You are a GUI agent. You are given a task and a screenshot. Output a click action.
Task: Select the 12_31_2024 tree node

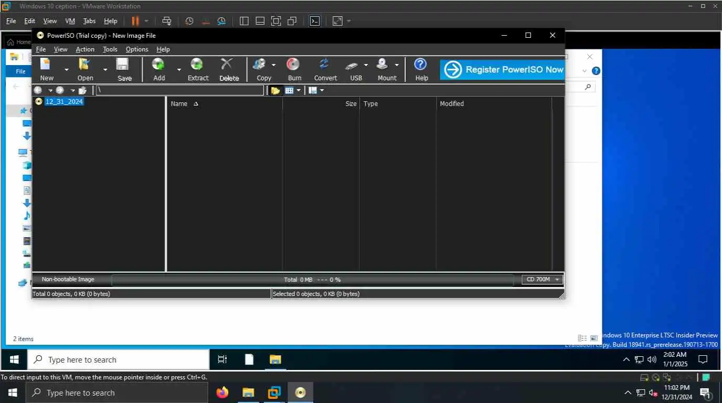click(64, 101)
